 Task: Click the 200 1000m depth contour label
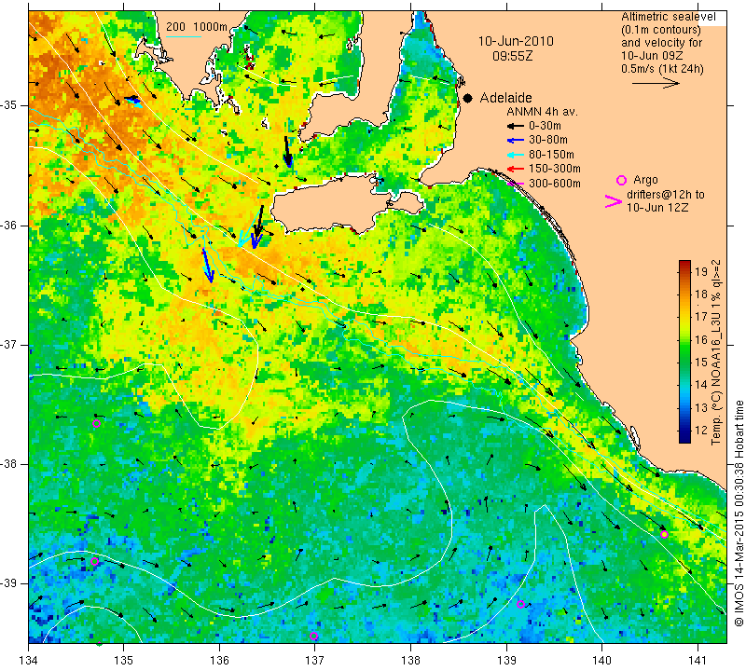pos(197,27)
